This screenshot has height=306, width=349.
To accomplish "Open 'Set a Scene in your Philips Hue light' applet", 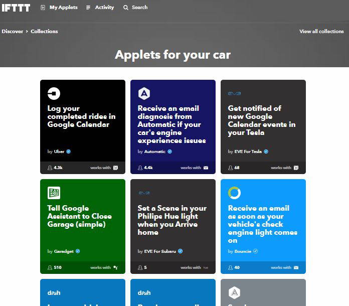I will pyautogui.click(x=172, y=220).
